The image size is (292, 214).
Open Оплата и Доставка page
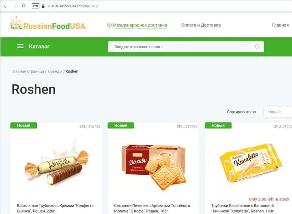pos(201,25)
